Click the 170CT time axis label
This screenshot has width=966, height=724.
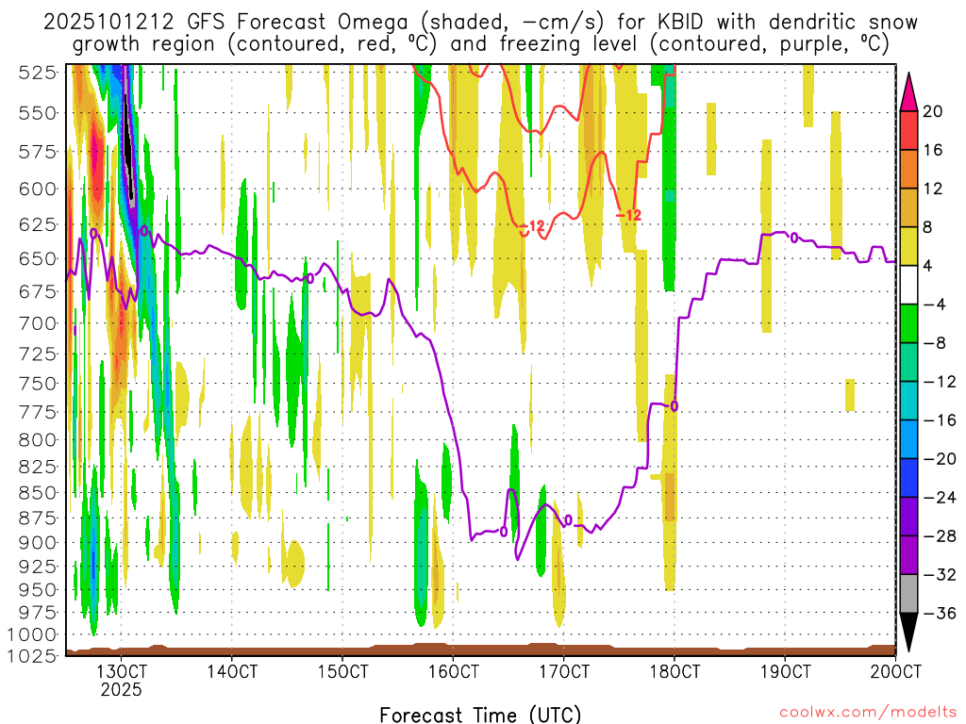pos(564,670)
